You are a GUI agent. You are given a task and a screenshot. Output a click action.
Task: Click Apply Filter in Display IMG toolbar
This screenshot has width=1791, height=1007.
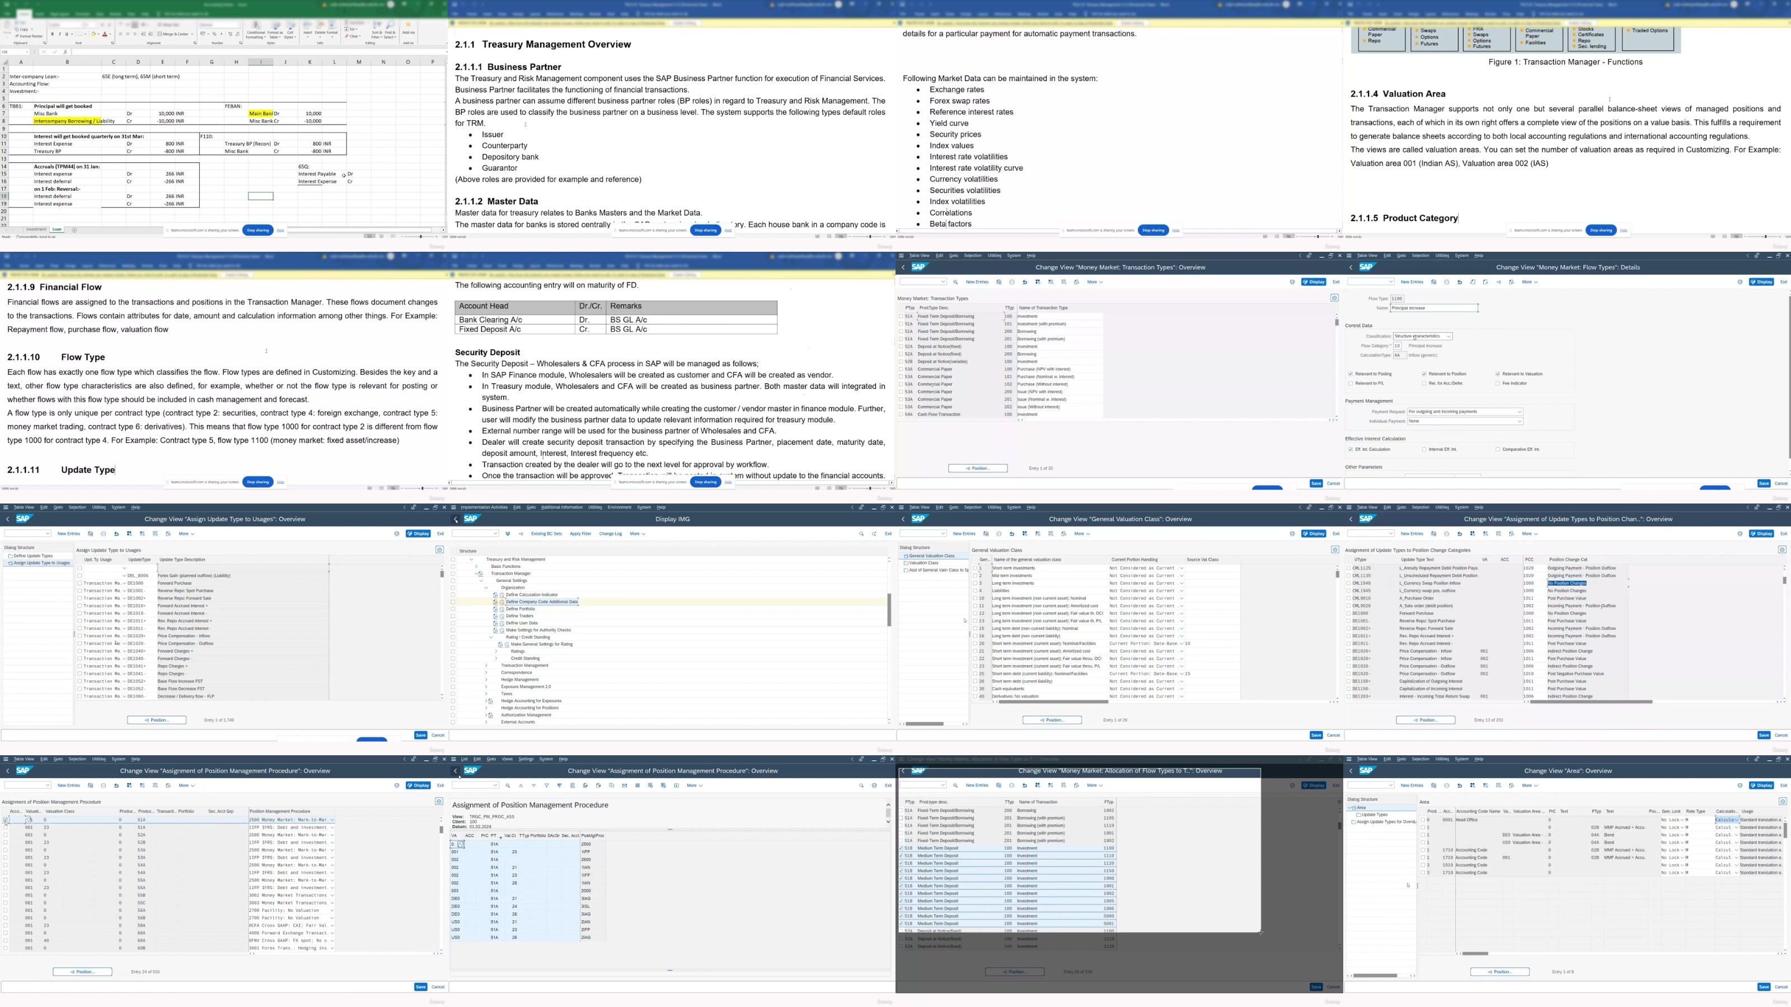[x=580, y=534]
